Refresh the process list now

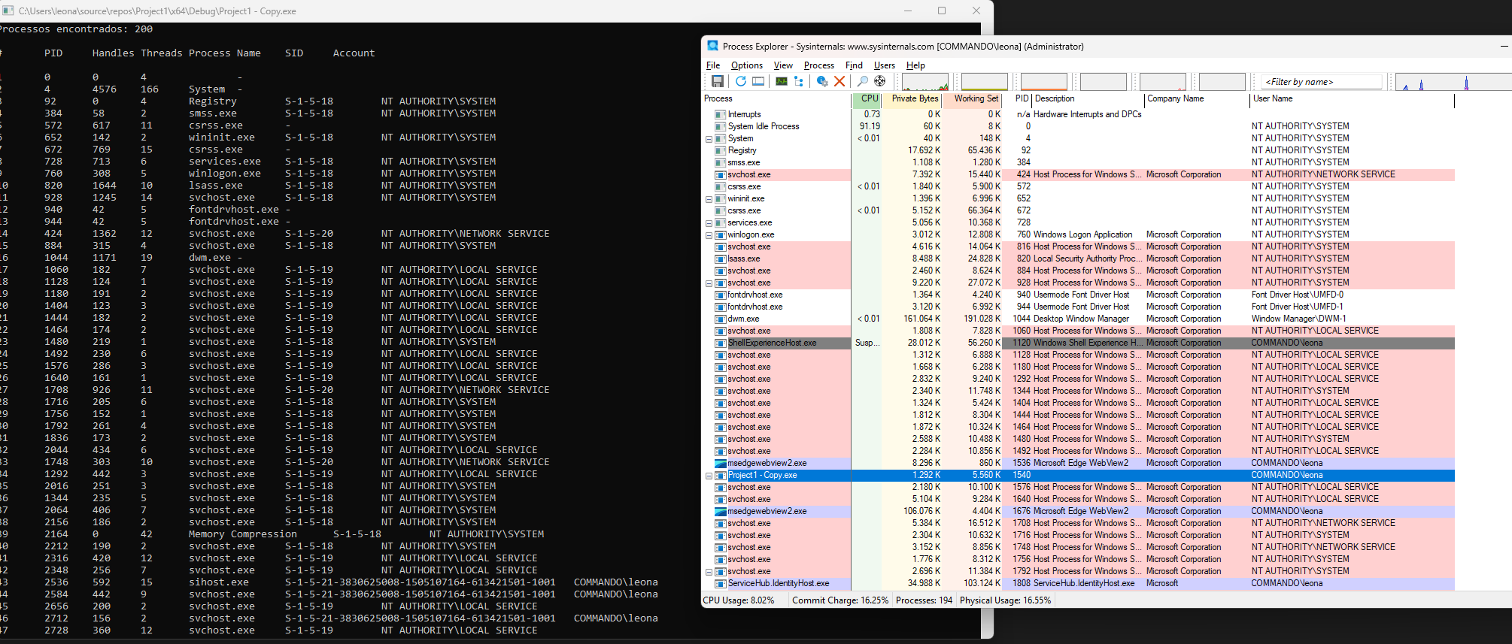click(741, 81)
